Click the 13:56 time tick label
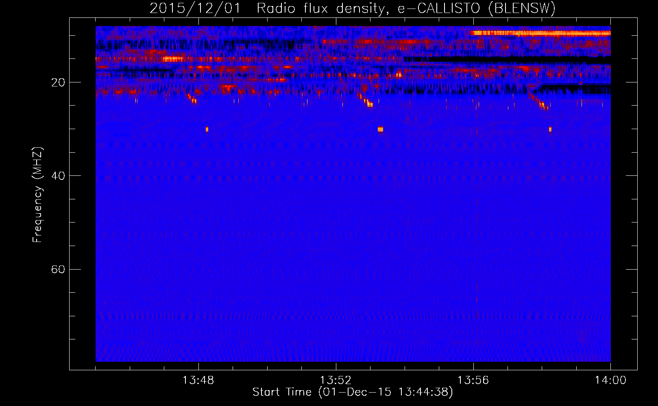This screenshot has height=406, width=658. (473, 380)
